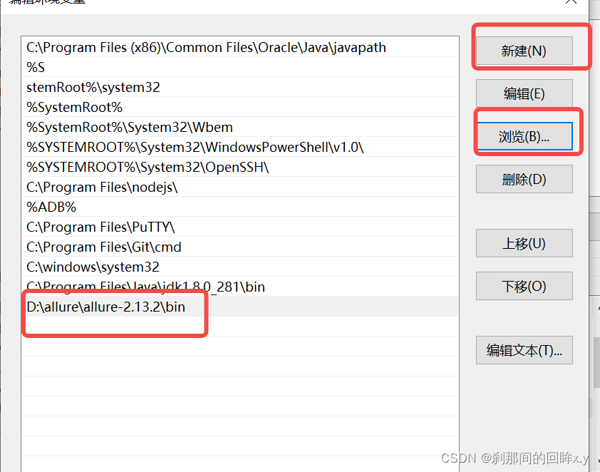Open 编辑文本(T)... text editor

pos(524,350)
